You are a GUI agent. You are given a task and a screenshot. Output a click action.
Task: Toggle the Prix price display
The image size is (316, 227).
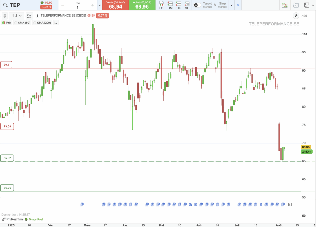coord(6,22)
